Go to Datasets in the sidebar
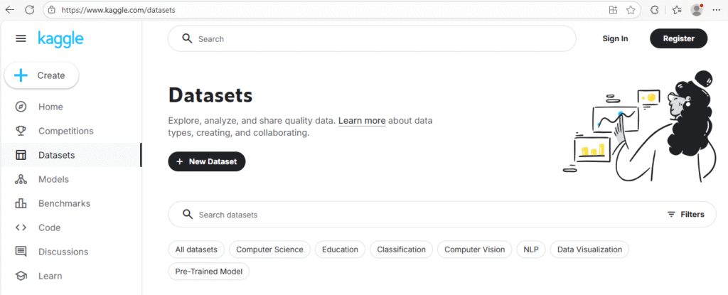728x295 pixels. 56,155
